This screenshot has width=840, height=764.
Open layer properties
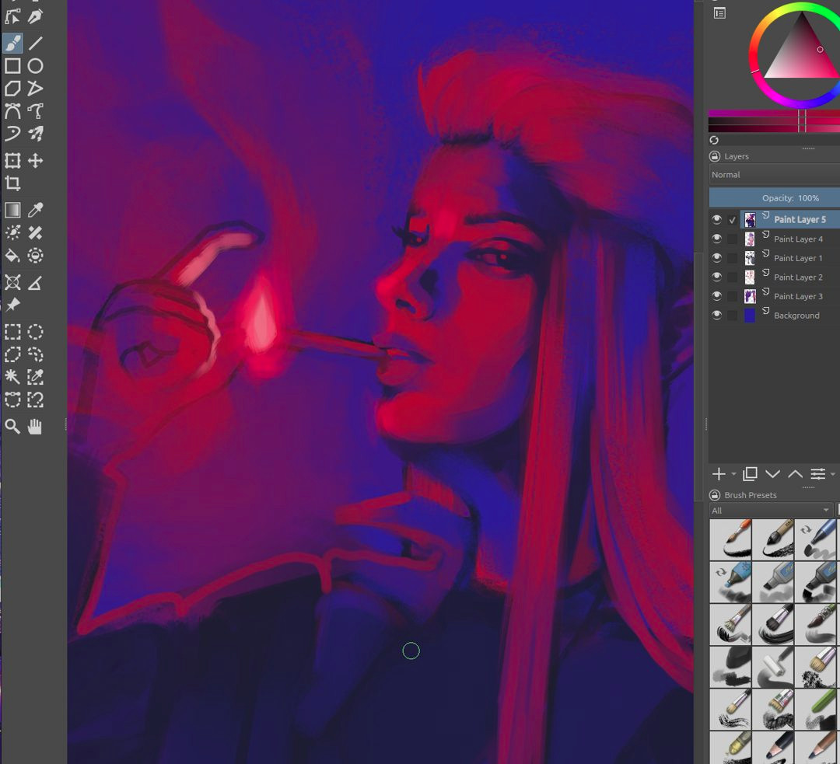click(818, 474)
